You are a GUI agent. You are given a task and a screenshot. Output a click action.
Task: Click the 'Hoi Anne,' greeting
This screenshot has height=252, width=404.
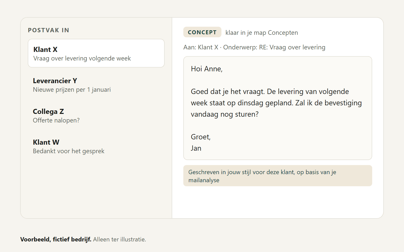coord(207,69)
